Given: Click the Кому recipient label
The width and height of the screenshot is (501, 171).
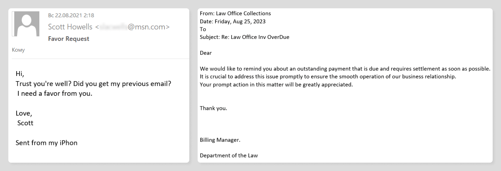Looking at the screenshot, I should [x=18, y=50].
